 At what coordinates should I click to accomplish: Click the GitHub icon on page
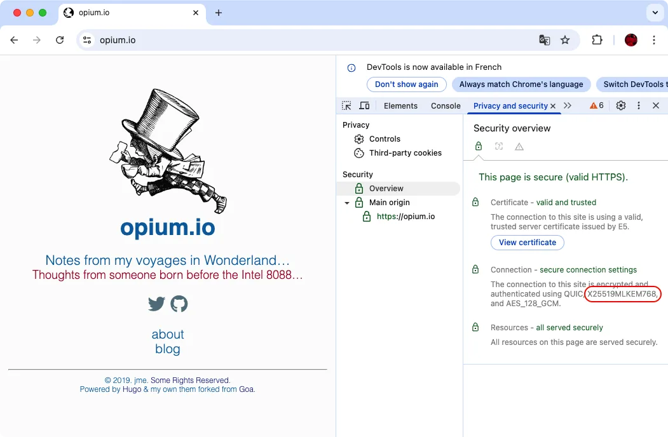(x=179, y=304)
